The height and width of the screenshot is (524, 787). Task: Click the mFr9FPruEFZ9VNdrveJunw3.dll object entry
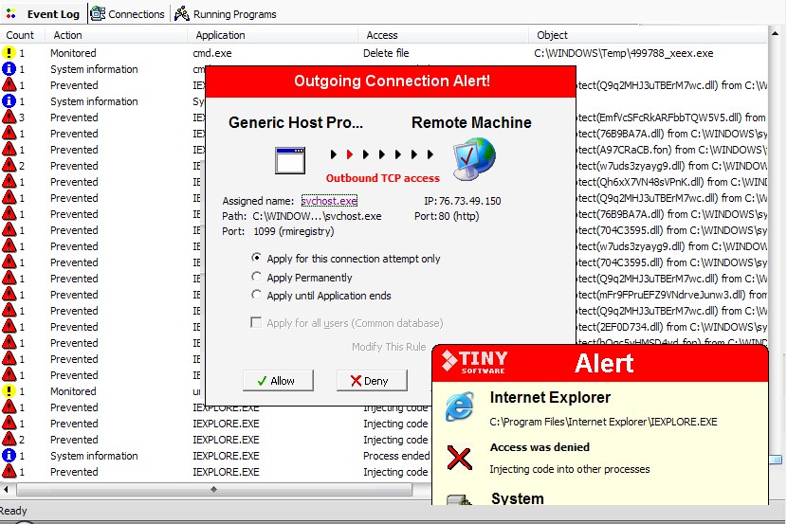pyautogui.click(x=671, y=295)
